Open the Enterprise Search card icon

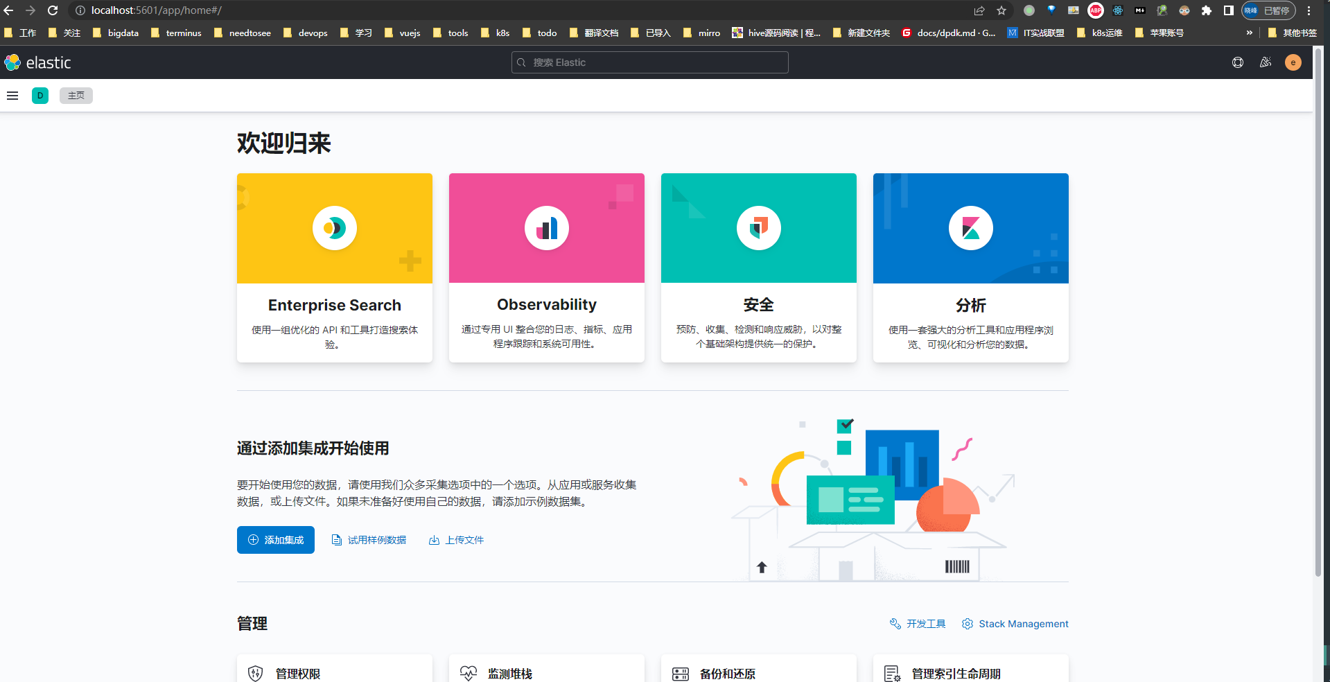[335, 228]
